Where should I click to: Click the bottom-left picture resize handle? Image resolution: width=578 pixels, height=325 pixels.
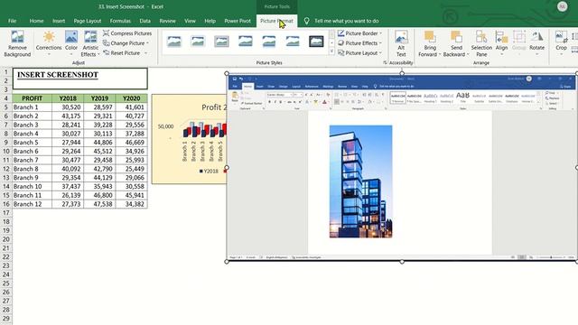point(227,261)
